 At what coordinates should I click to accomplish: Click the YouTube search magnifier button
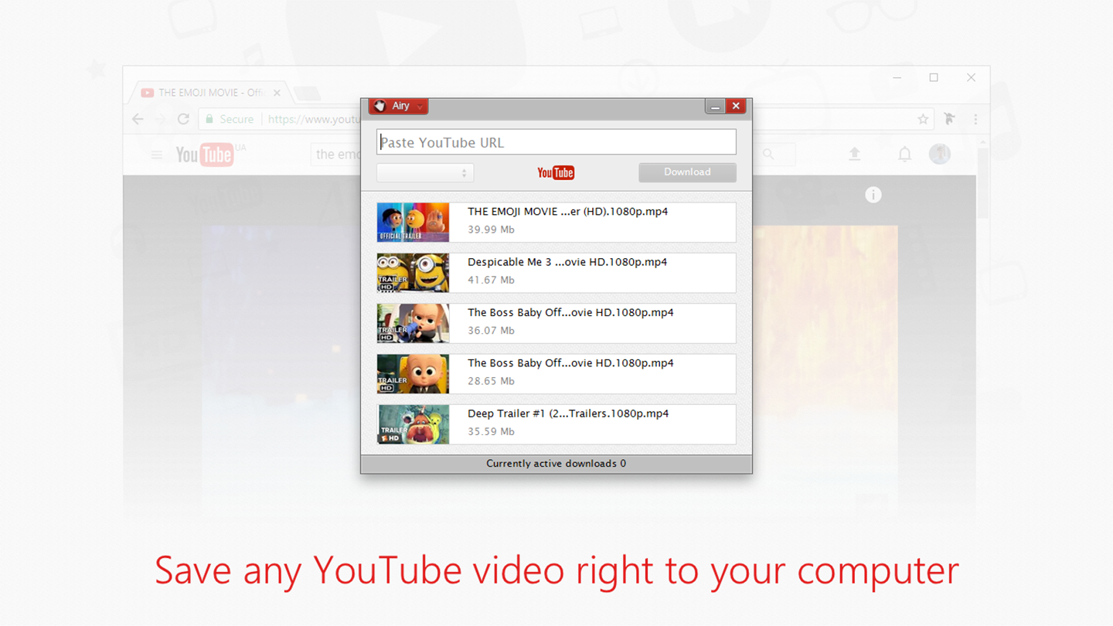pos(768,155)
